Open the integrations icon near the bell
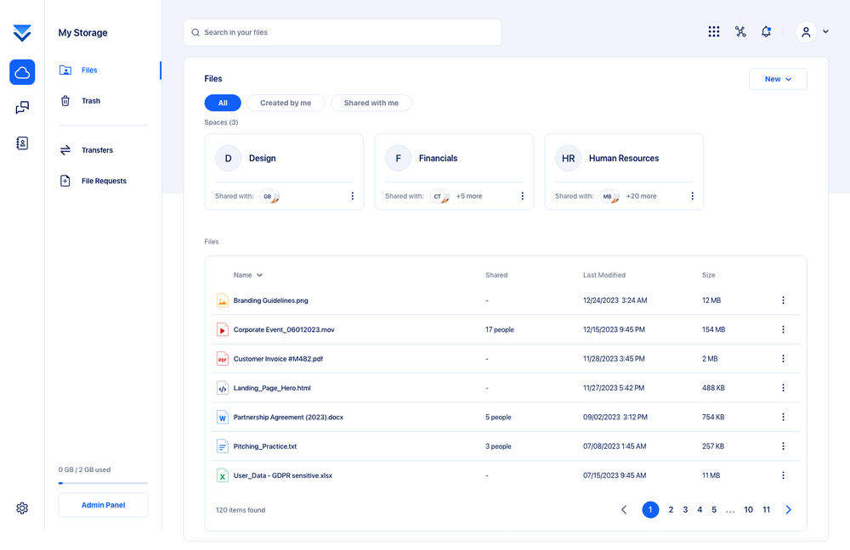Image resolution: width=850 pixels, height=550 pixels. click(740, 31)
